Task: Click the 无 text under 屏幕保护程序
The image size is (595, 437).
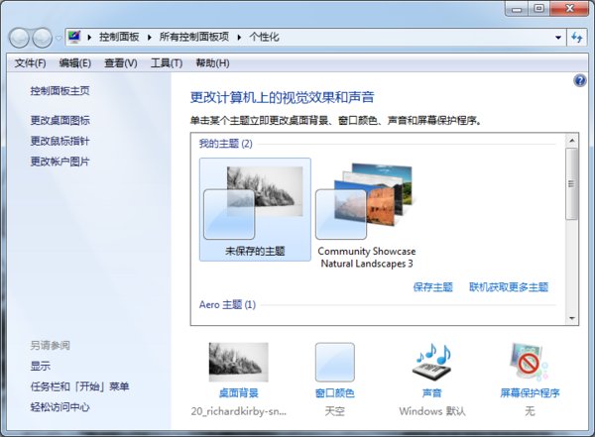Action: pyautogui.click(x=530, y=411)
